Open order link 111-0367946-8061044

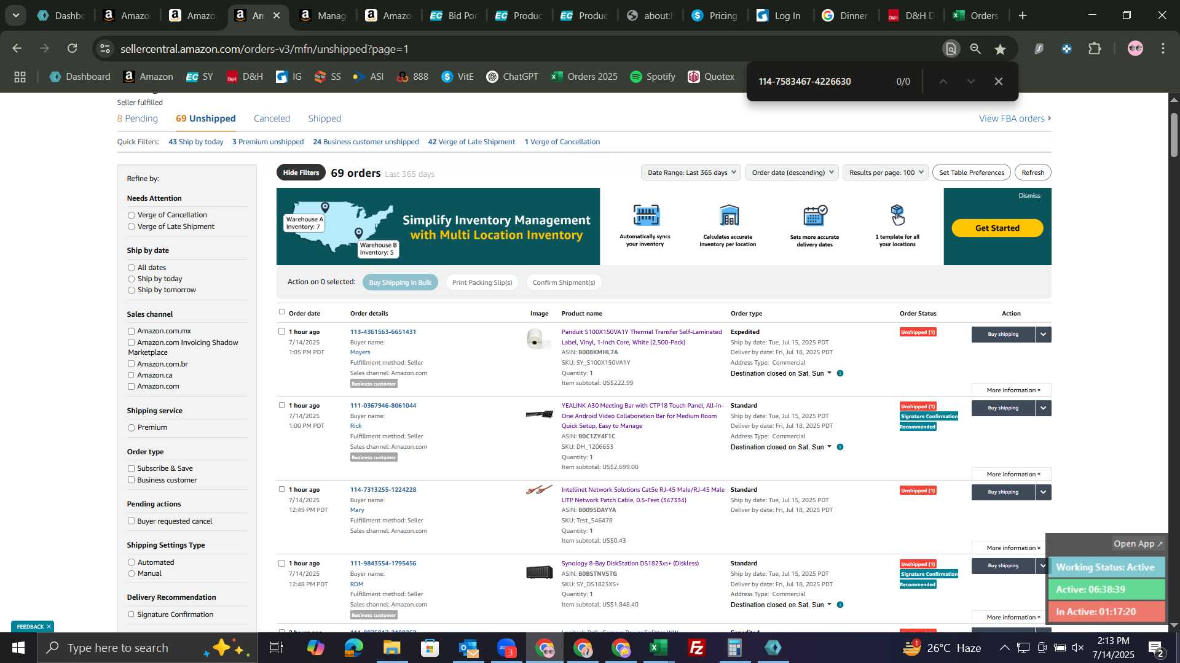click(383, 406)
